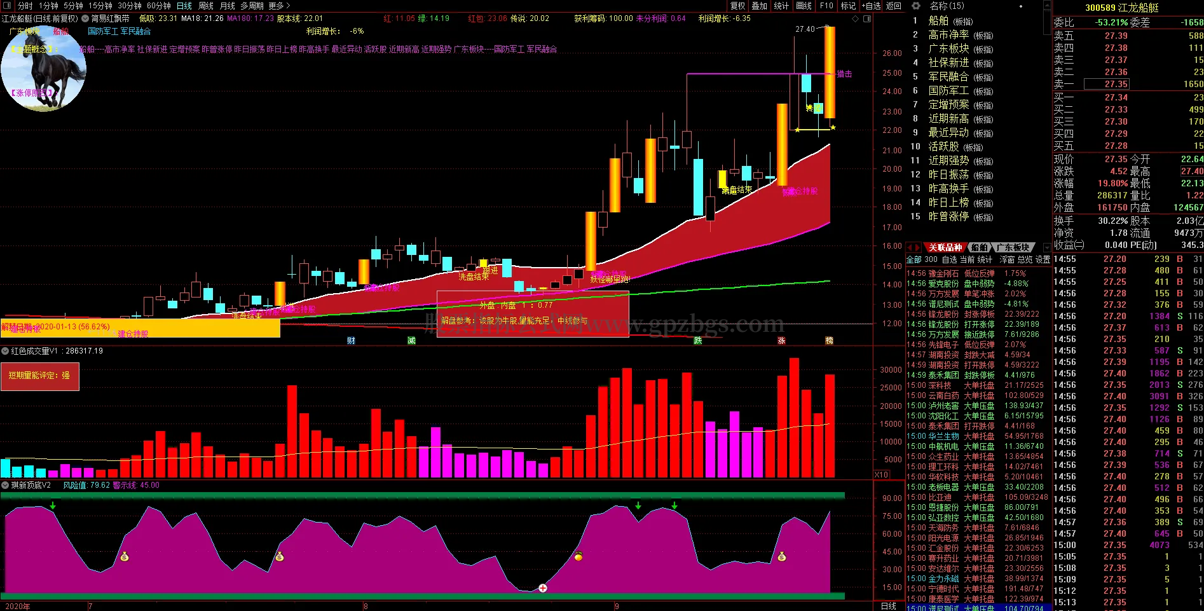Click the white plus marker at indicator bottom
The width and height of the screenshot is (1204, 611).
click(543, 588)
